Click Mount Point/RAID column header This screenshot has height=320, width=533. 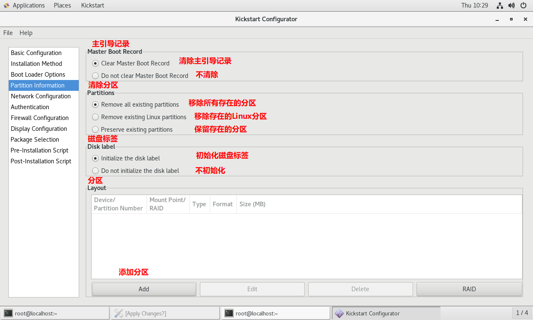pos(168,204)
